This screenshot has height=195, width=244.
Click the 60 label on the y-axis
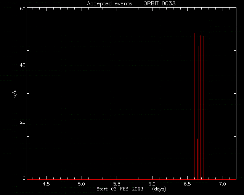[22, 9]
